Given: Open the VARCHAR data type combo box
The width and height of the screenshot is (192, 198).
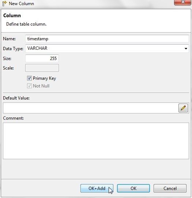Looking at the screenshot, I should click(x=107, y=48).
